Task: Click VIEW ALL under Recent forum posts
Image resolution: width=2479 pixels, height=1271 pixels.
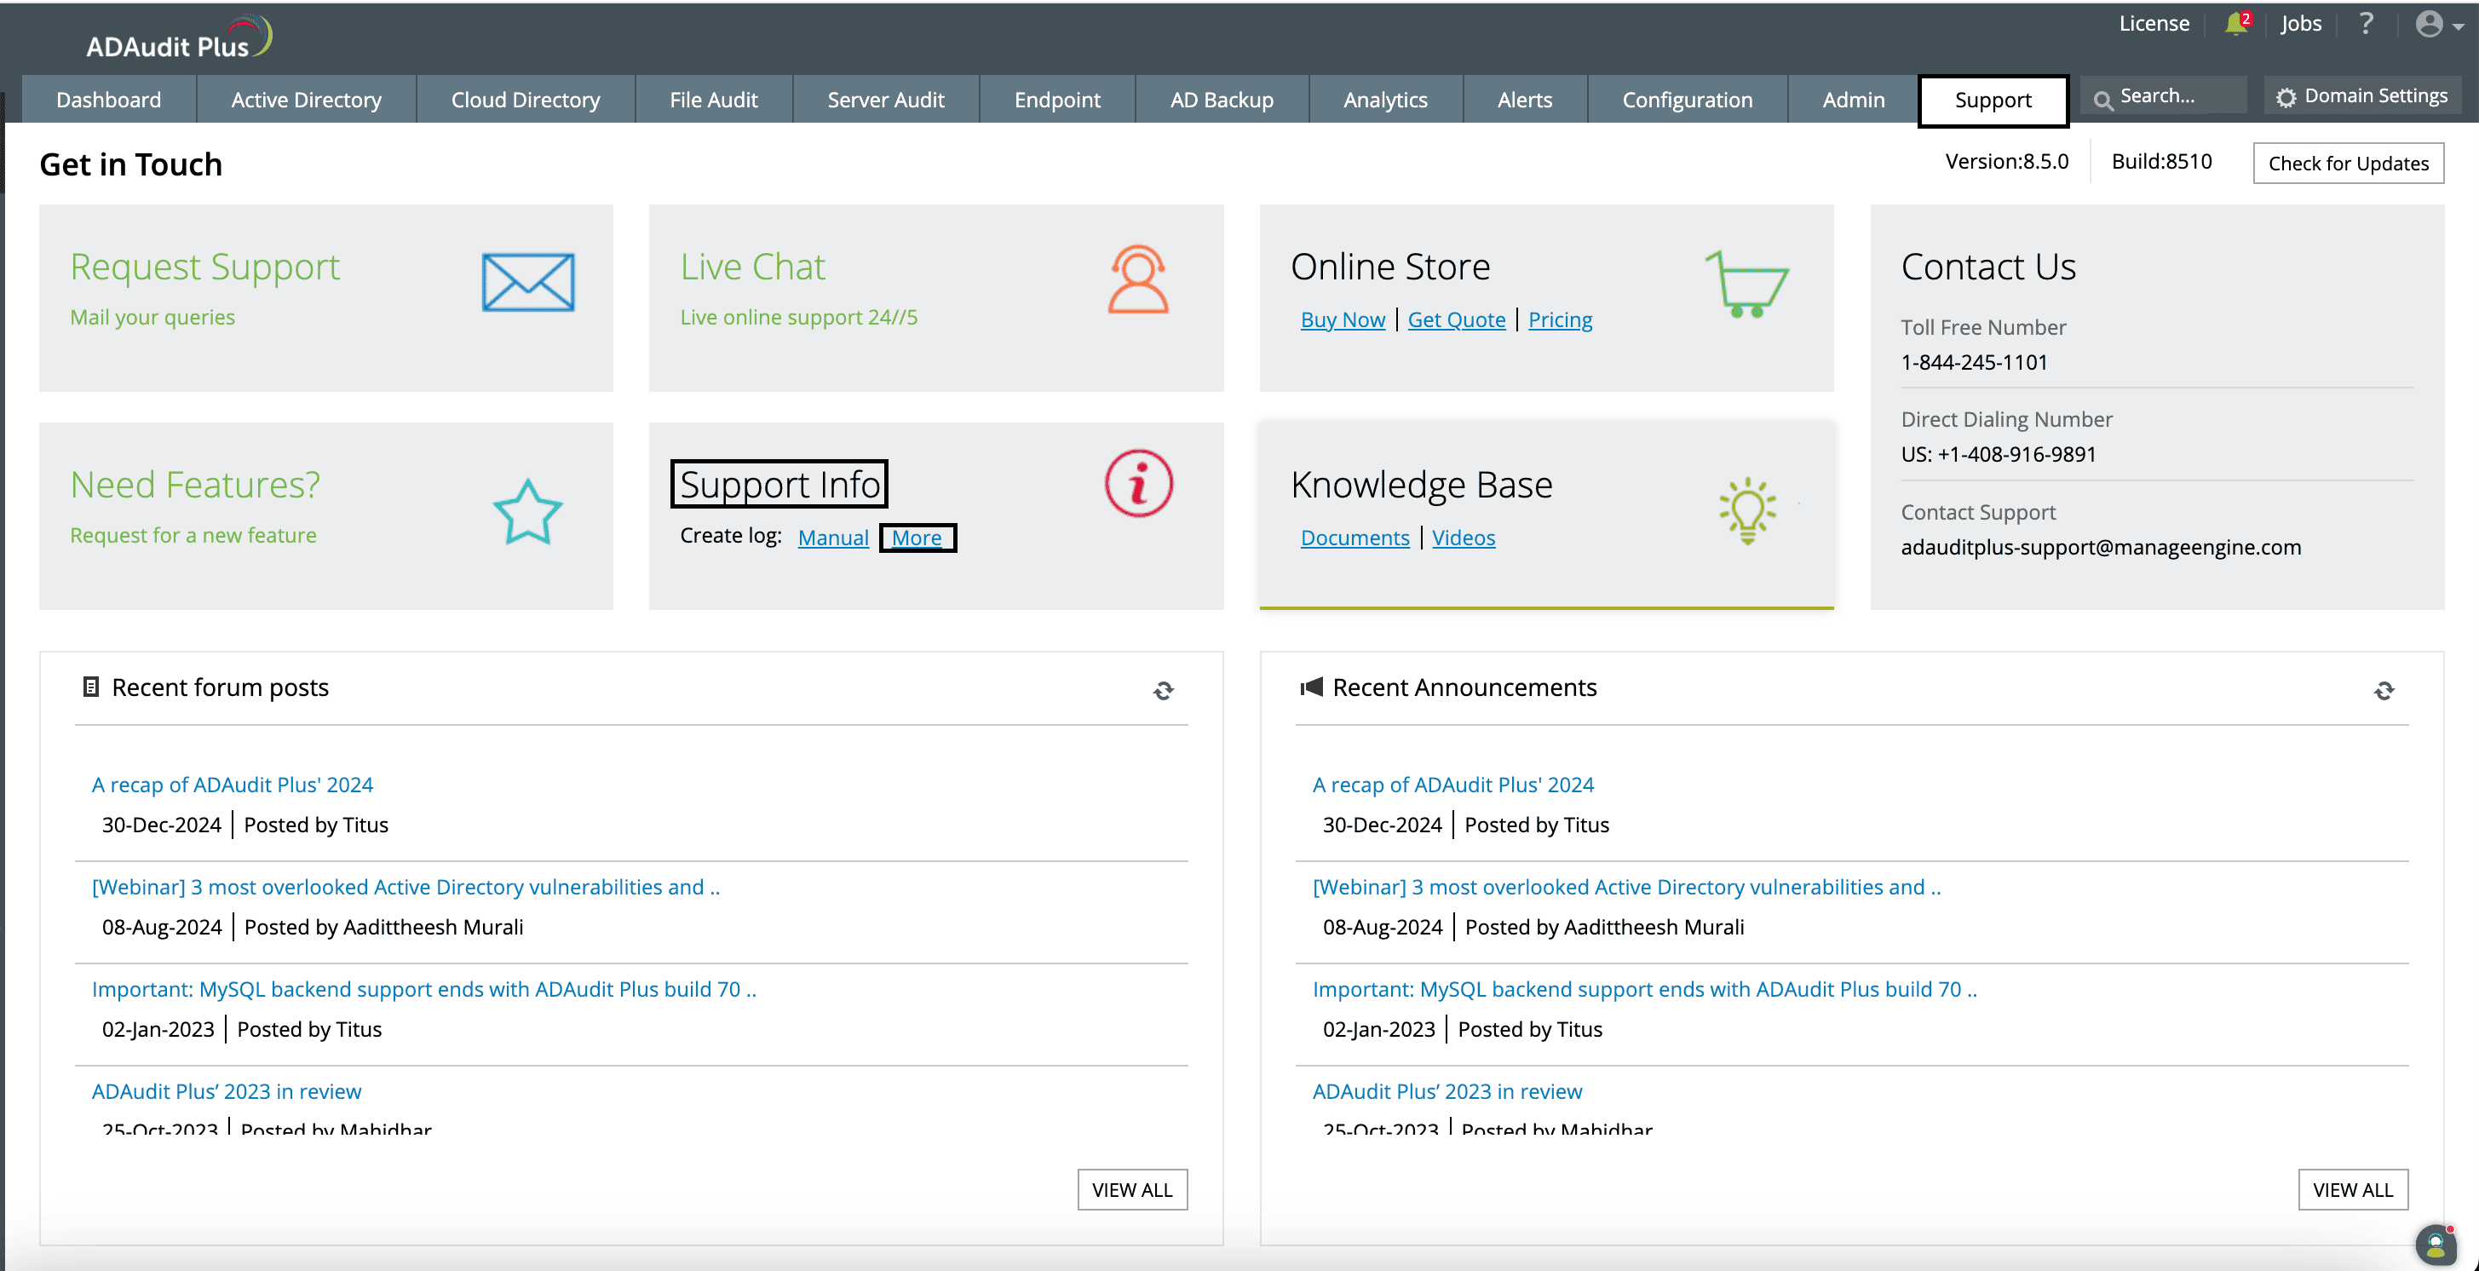Action: click(x=1131, y=1190)
